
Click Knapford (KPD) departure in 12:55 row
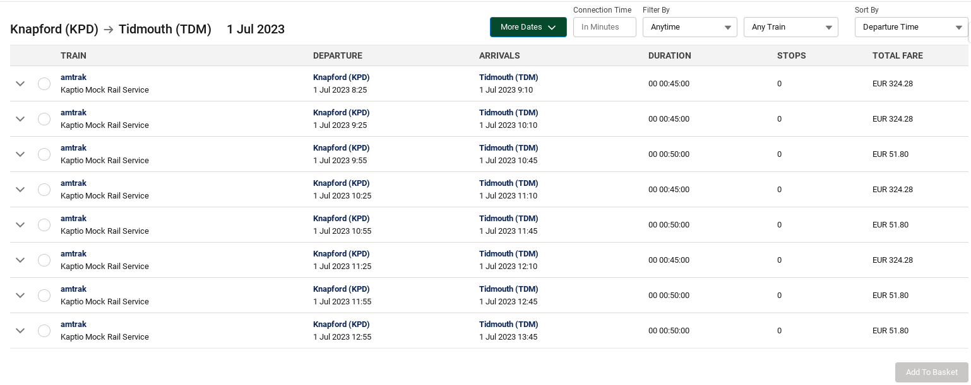tap(341, 325)
